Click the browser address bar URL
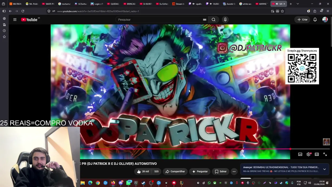The width and height of the screenshot is (332, 187). tap(98, 11)
